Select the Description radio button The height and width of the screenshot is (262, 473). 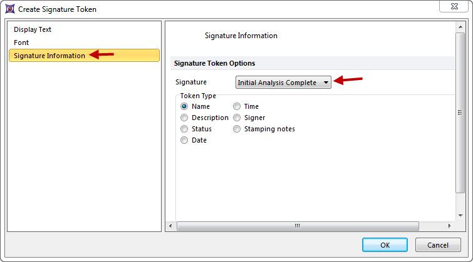(x=184, y=118)
